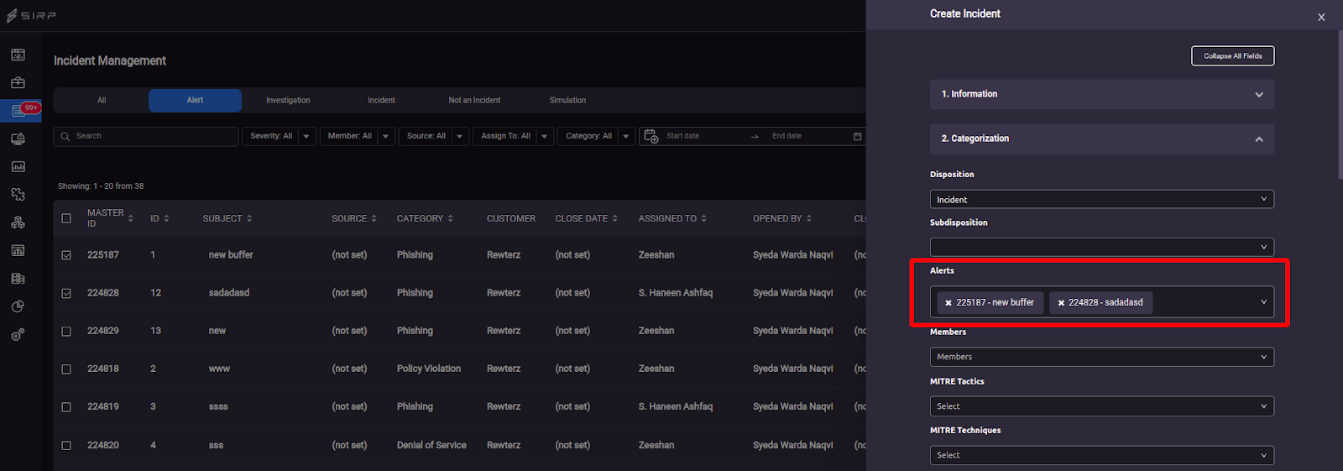Uncheck the row 224828 sadadasd checkbox
The height and width of the screenshot is (471, 1343).
click(66, 293)
